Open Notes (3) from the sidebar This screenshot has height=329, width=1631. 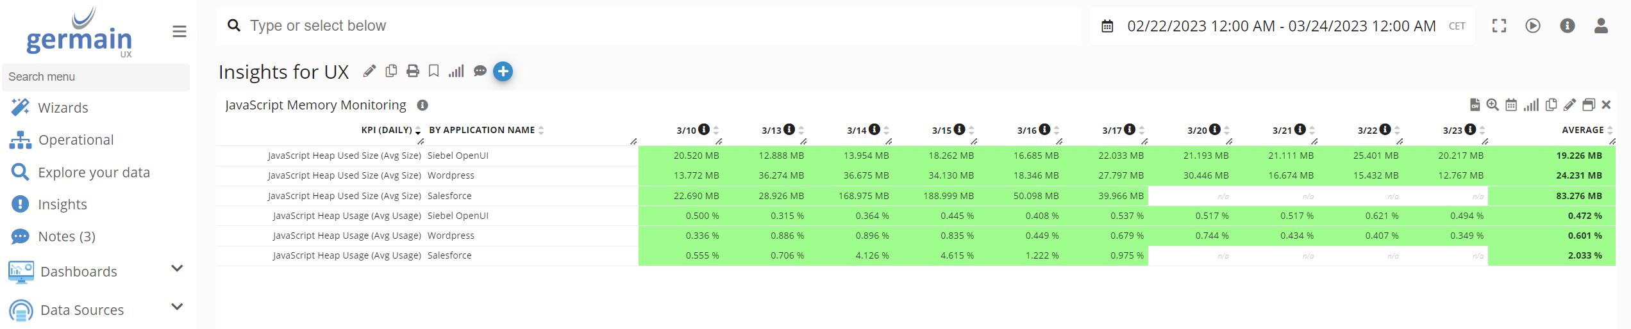(x=67, y=236)
